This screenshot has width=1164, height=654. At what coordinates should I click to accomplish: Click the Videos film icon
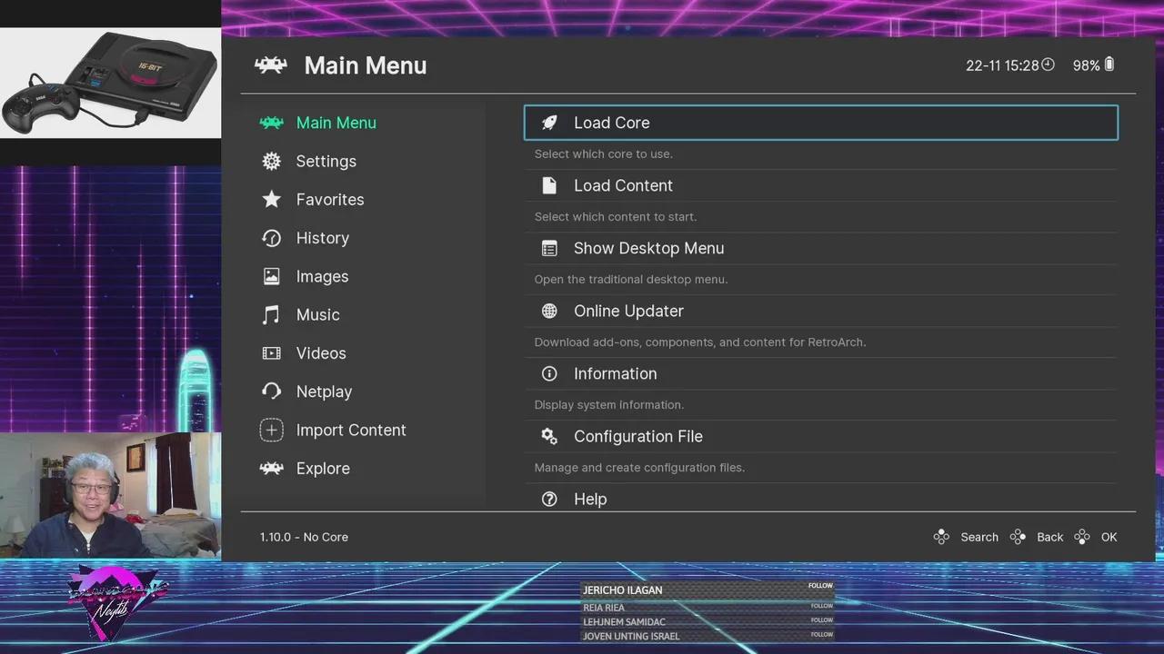[271, 353]
